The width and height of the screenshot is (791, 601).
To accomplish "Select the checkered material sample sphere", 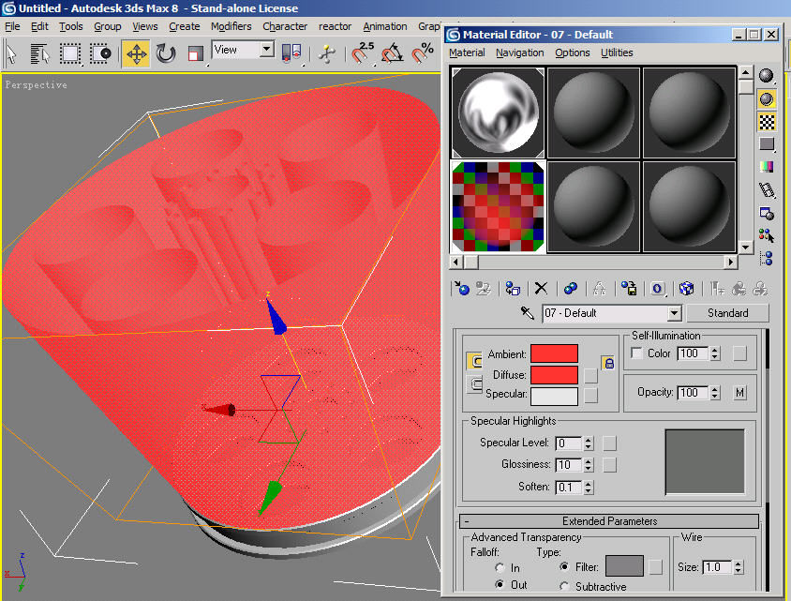I will [x=498, y=206].
